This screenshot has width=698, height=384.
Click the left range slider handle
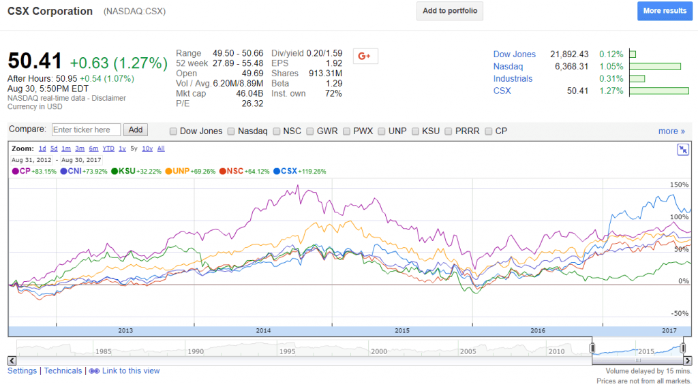click(592, 347)
